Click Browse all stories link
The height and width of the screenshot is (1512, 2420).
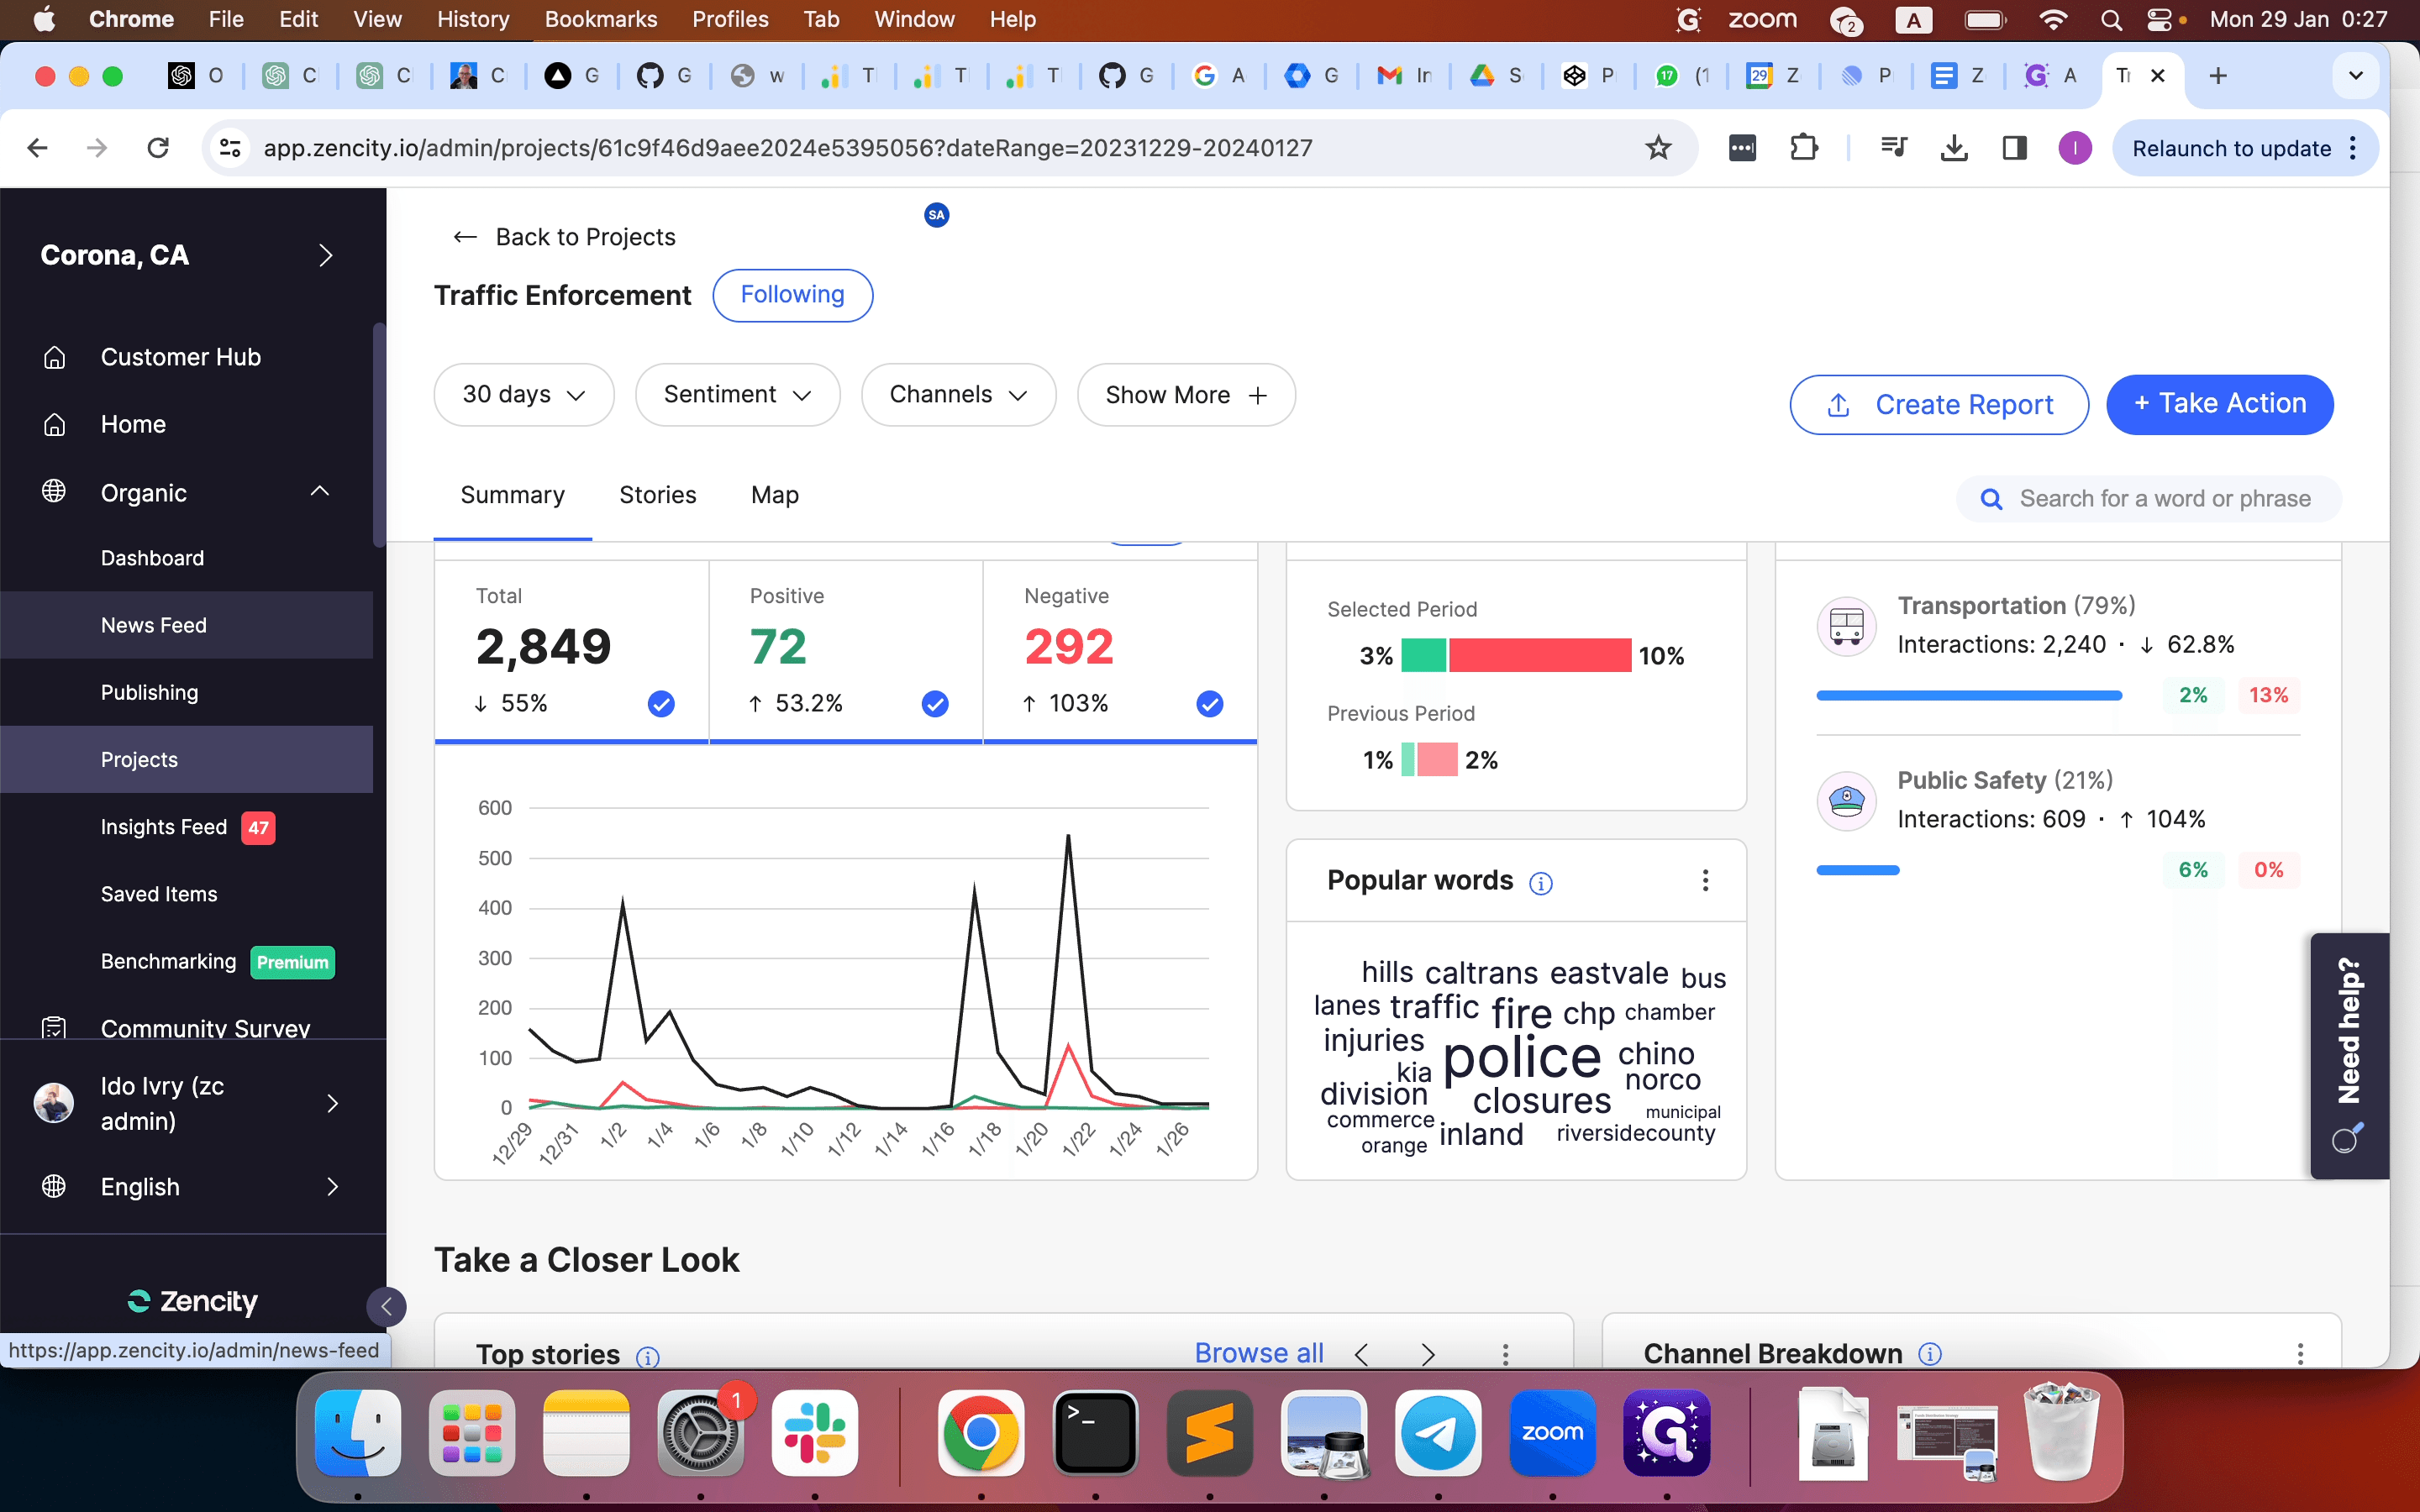[x=1258, y=1353]
